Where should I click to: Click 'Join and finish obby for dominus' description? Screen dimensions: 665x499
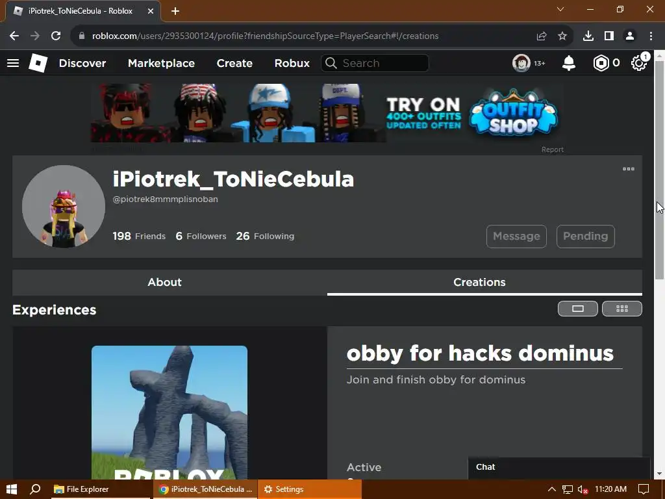point(436,379)
